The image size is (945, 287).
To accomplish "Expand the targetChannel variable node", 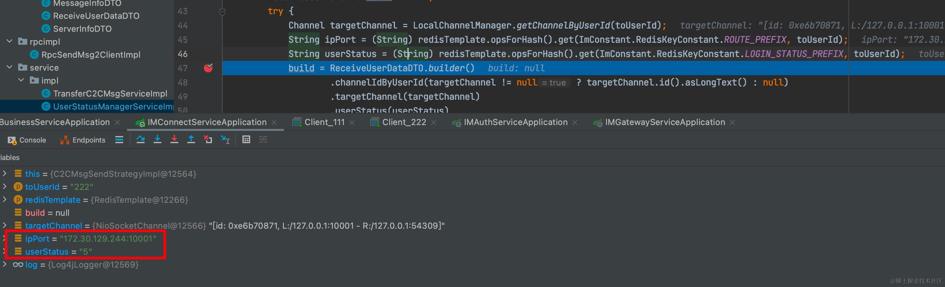I will coord(5,225).
